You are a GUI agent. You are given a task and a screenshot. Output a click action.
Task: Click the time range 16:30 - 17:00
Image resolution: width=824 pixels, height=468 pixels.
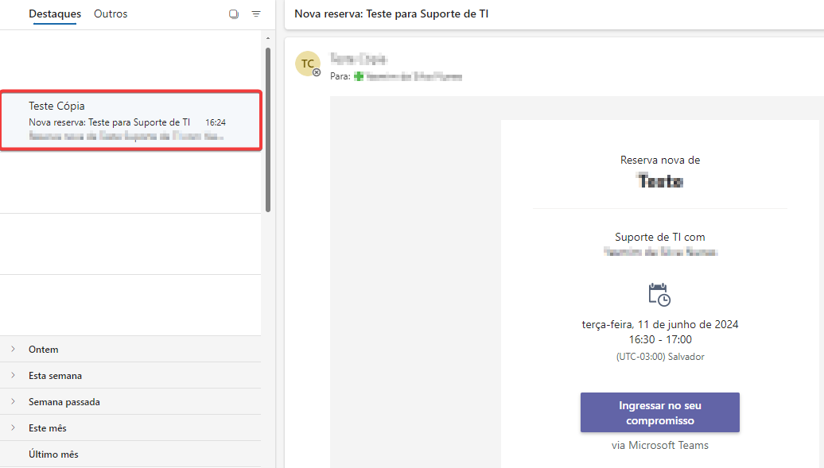(660, 340)
